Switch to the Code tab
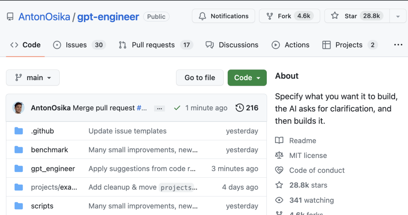408x215 pixels. tap(26, 45)
